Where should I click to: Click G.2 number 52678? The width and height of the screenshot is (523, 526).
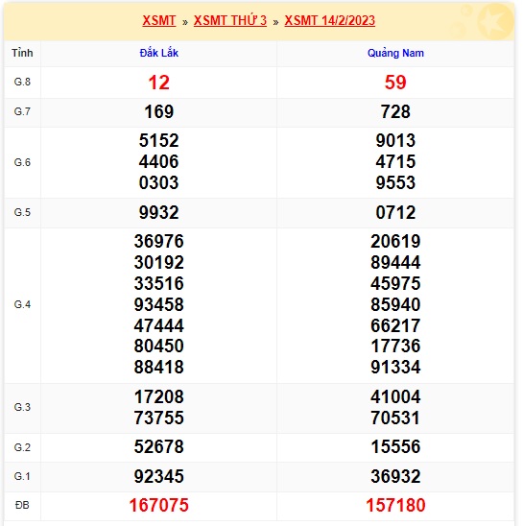159,447
